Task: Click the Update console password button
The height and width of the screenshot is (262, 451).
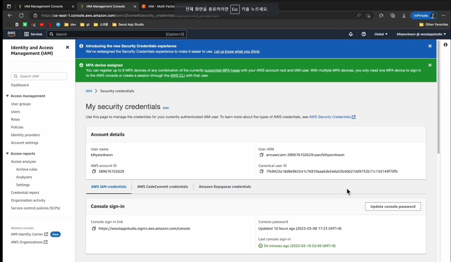Action: [393, 206]
